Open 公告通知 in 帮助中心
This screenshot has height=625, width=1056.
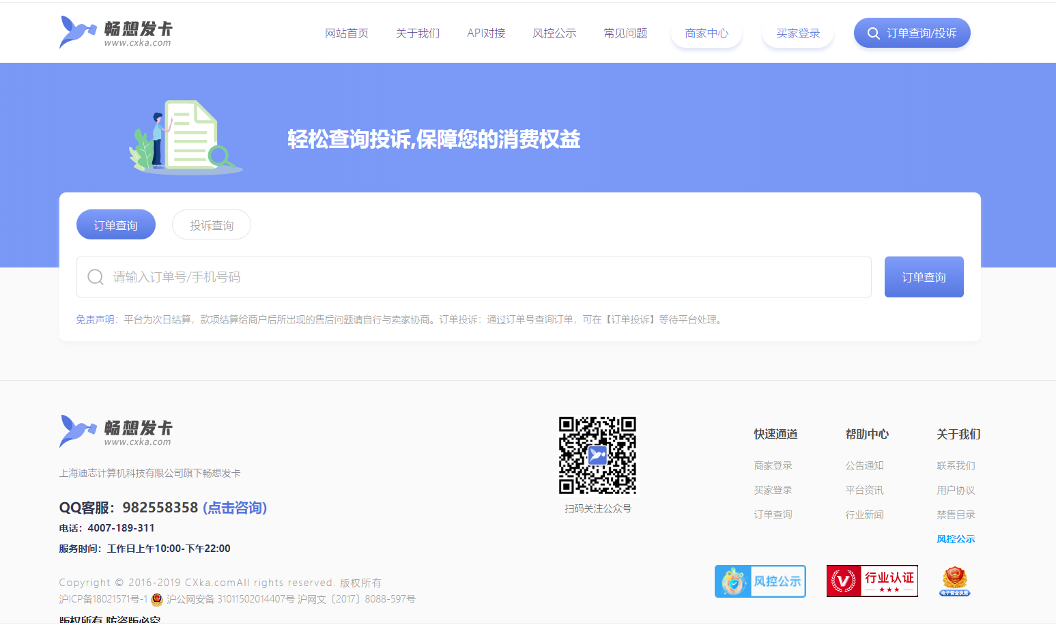tap(864, 465)
